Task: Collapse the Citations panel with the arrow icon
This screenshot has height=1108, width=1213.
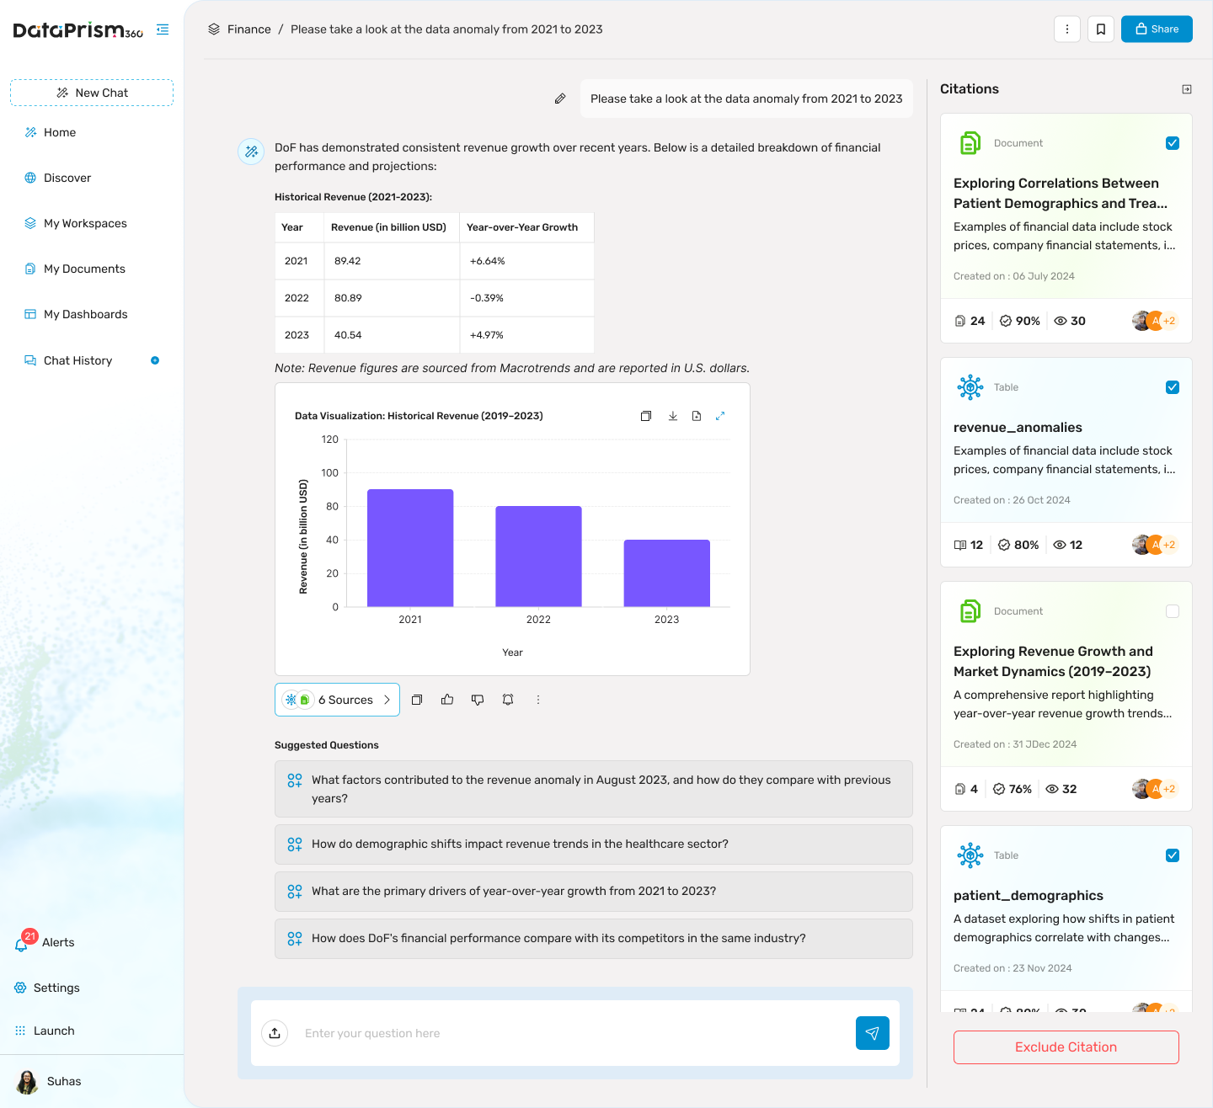Action: [1187, 89]
